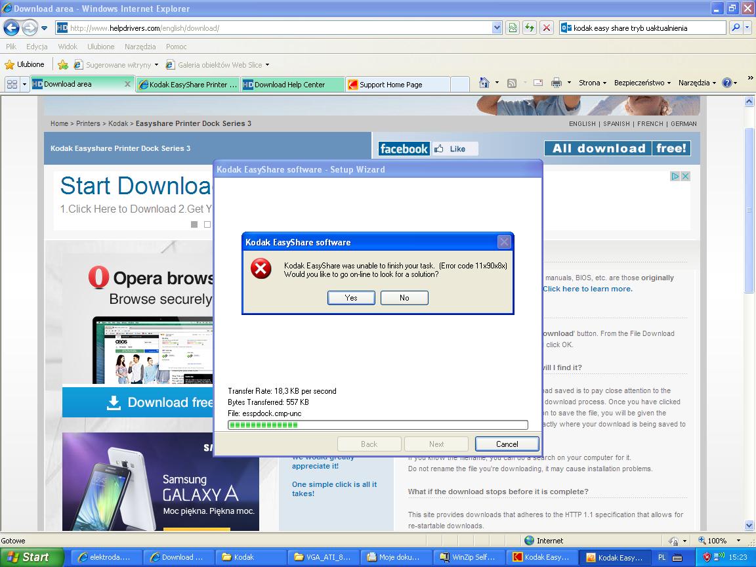This screenshot has height=567, width=756.
Task: Click the PL language indicator
Action: (662, 557)
